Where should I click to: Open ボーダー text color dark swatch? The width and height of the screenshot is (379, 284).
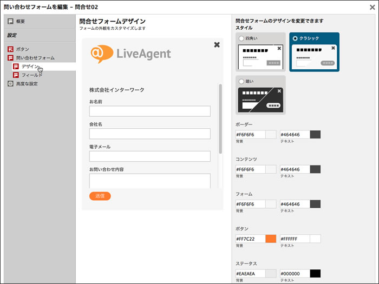tap(316, 135)
